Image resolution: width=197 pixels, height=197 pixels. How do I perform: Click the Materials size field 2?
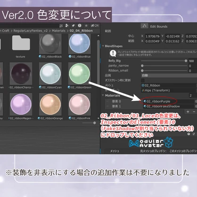tap(193, 95)
